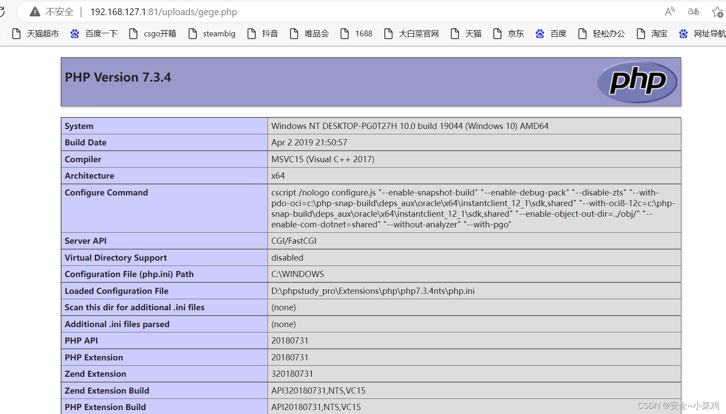Open the 抖音 bookmark

[263, 34]
